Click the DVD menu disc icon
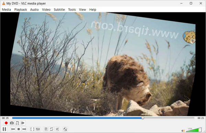Screen dimensions: 206x133 pyautogui.click(x=65, y=129)
